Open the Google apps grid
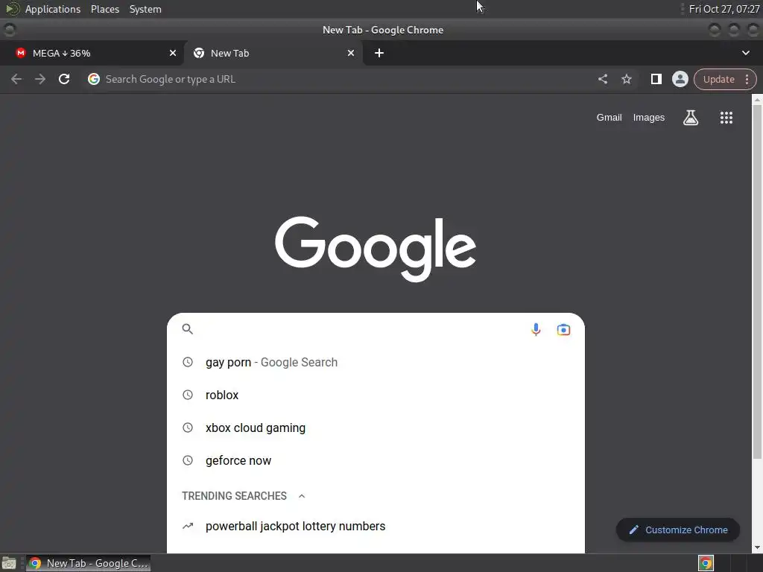This screenshot has height=572, width=763. (726, 118)
